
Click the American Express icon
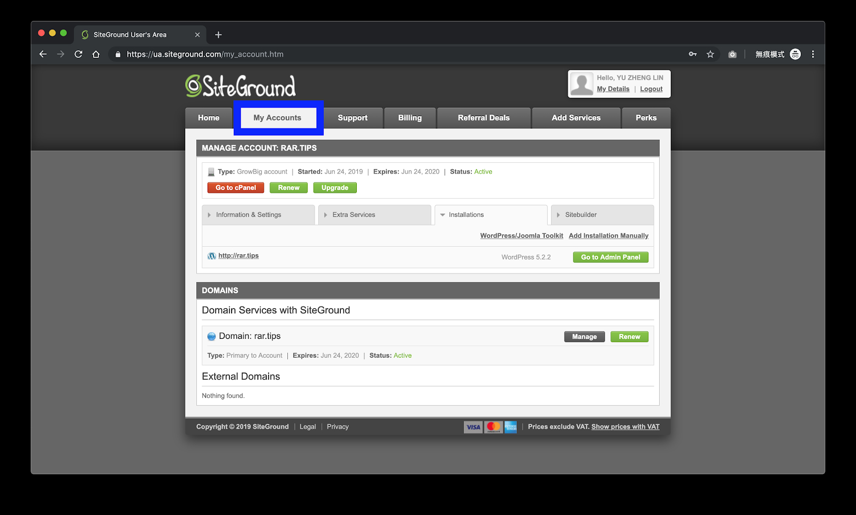pos(511,427)
